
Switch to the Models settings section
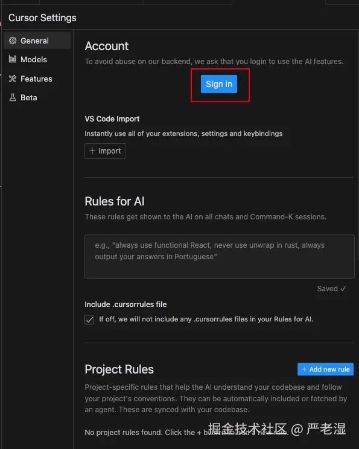pos(37,59)
